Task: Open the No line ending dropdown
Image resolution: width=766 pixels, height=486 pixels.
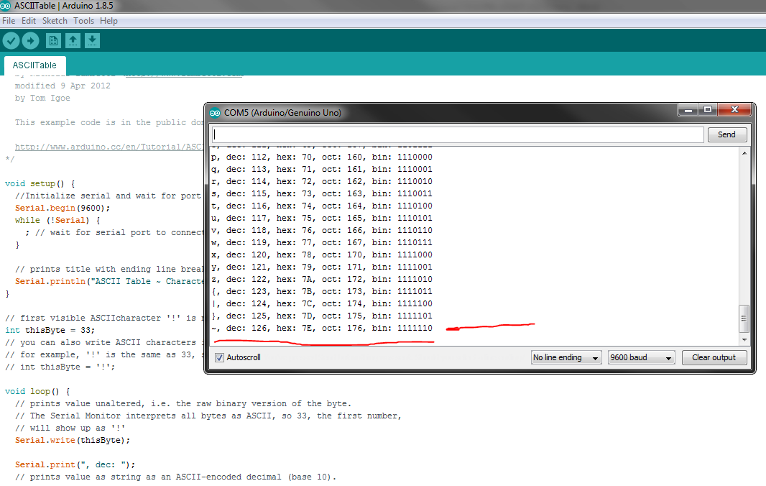Action: click(x=566, y=357)
